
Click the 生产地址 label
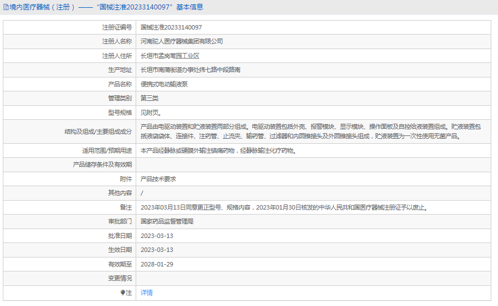click(119, 70)
